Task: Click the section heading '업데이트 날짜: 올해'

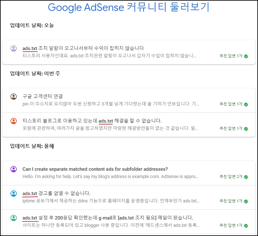Action: tap(32, 146)
